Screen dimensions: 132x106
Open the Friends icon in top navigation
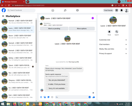[65, 10]
